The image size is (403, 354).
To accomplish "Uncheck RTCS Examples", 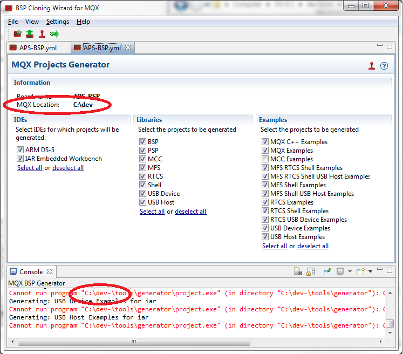I will click(x=265, y=202).
